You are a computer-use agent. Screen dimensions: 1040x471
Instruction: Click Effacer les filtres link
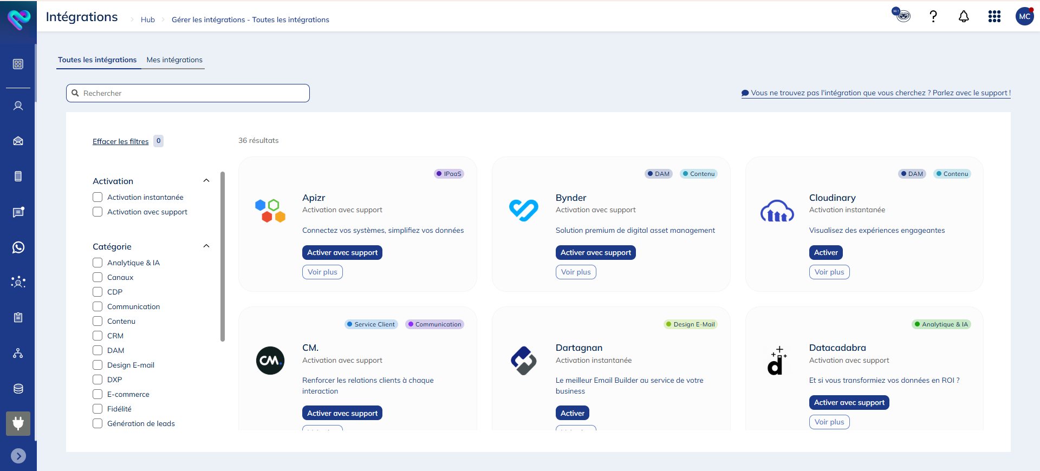(120, 141)
